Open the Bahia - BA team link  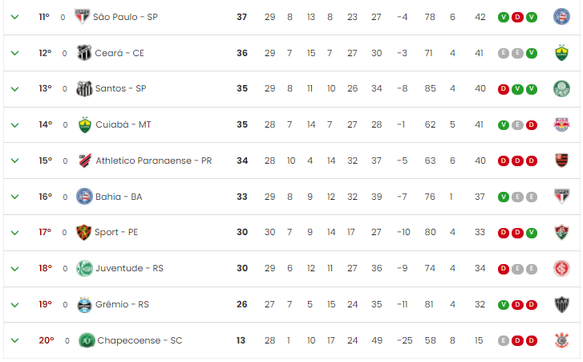(x=119, y=197)
